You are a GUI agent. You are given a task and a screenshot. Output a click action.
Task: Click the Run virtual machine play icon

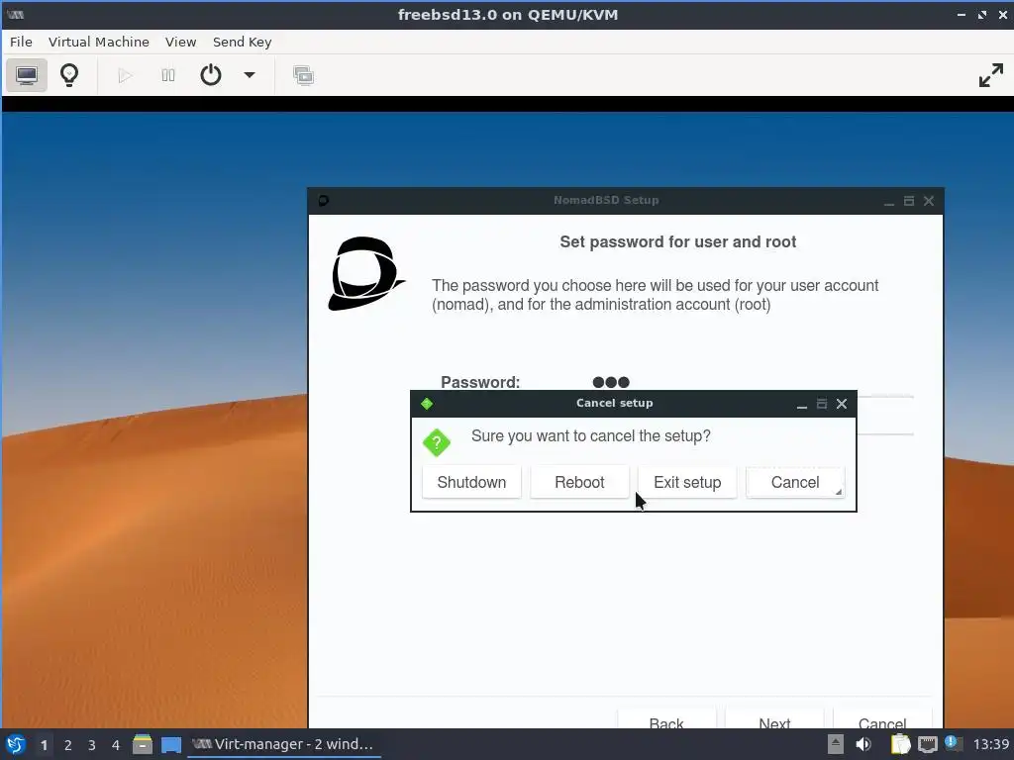coord(126,75)
